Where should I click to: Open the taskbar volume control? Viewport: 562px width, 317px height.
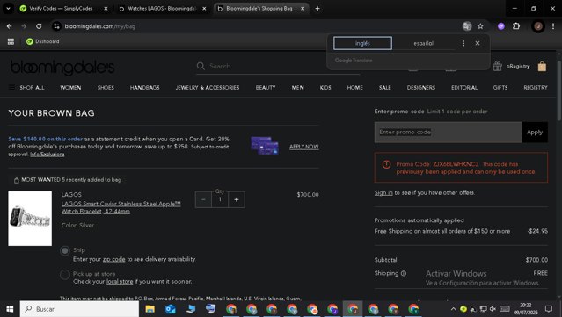click(x=493, y=309)
